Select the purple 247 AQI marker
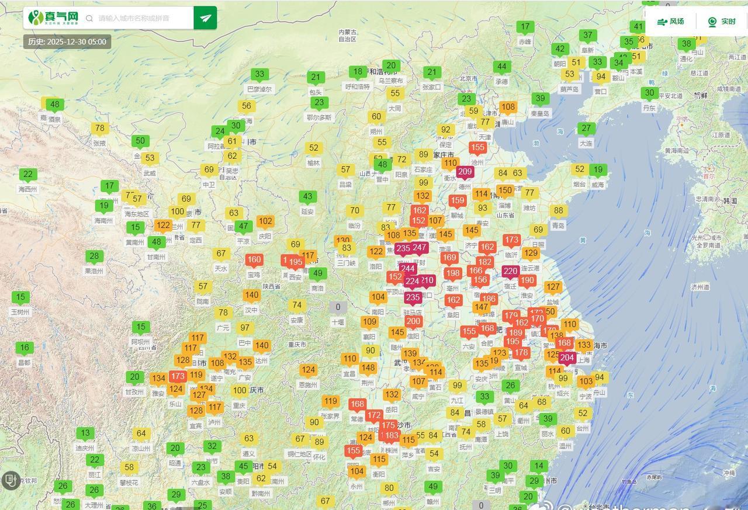This screenshot has height=510, width=748. coord(419,248)
